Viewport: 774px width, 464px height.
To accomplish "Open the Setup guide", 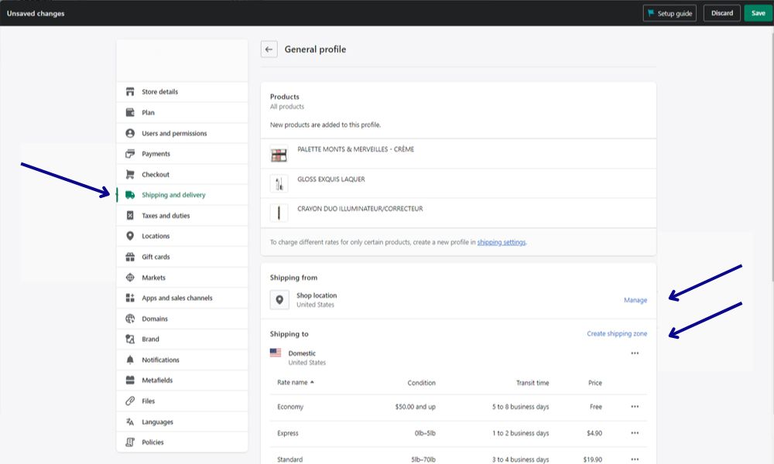I will (670, 13).
